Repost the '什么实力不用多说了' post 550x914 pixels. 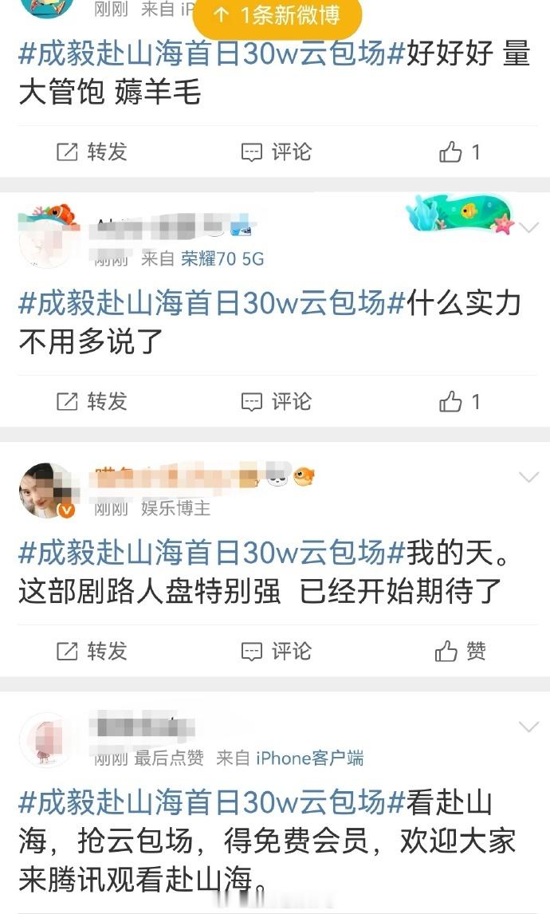coord(92,402)
